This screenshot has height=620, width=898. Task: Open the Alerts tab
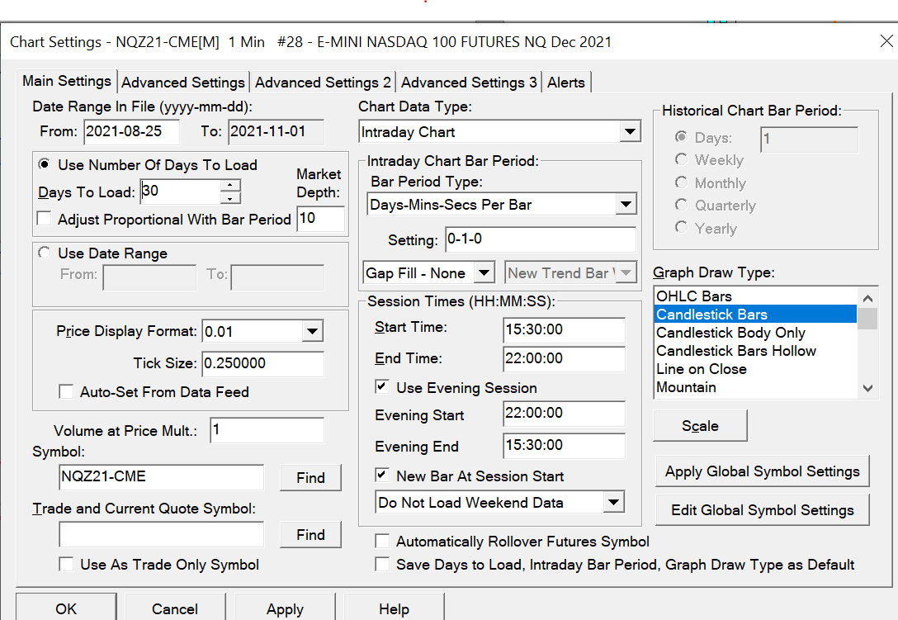[566, 83]
